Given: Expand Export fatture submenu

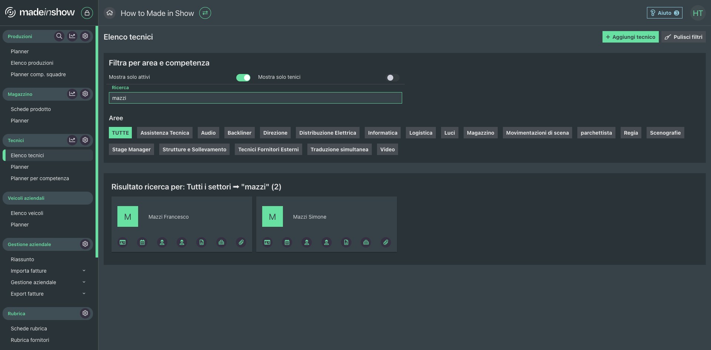Looking at the screenshot, I should [x=84, y=294].
